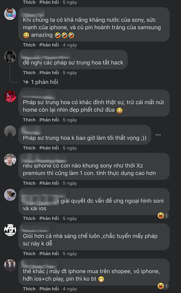This screenshot has height=293, width=181.
Task: Open profile with panda meme avatar
Action: pyautogui.click(x=10, y=230)
